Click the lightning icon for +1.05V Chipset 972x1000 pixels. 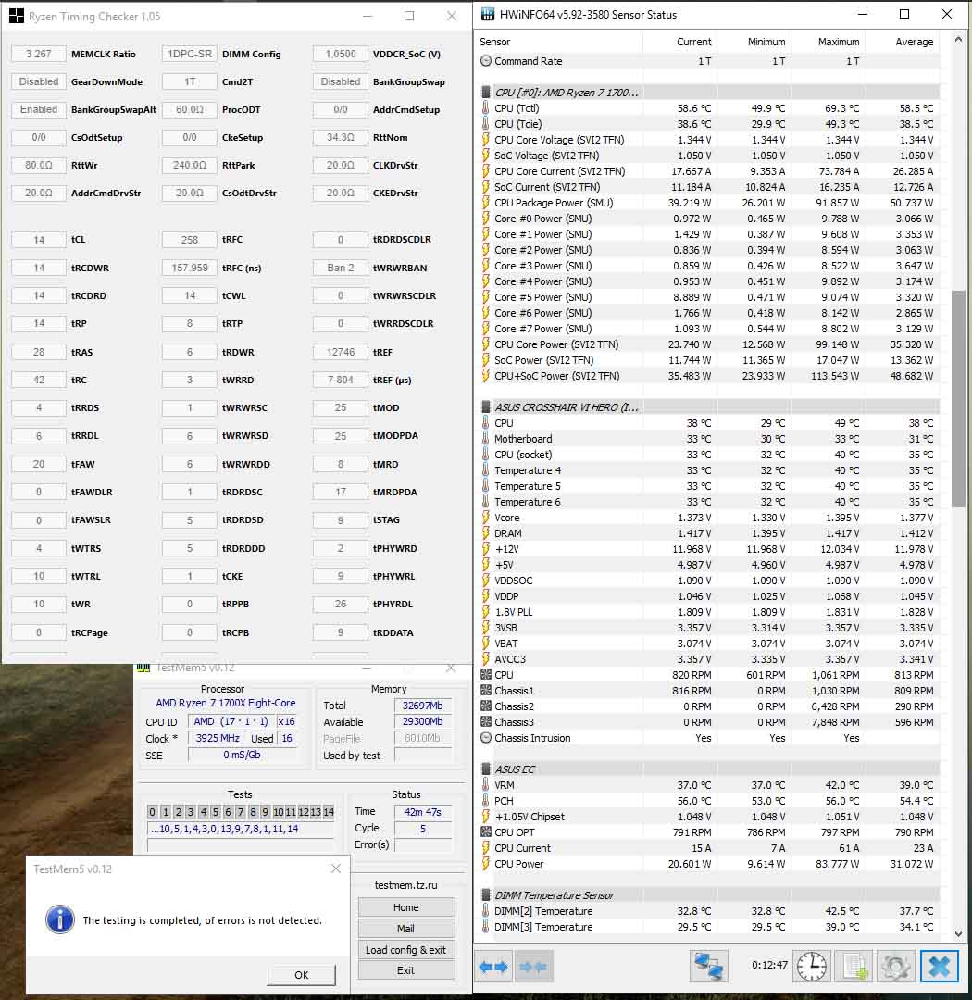(486, 817)
